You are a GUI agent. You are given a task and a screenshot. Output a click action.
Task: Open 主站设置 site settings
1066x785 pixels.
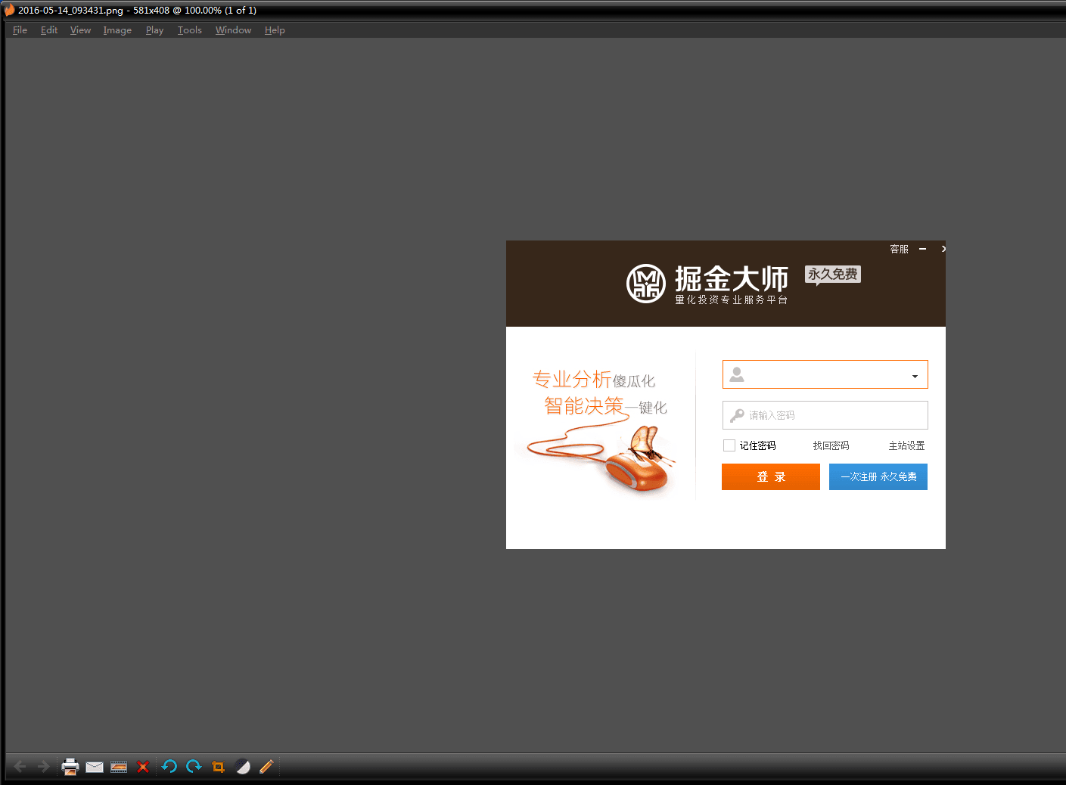[906, 445]
